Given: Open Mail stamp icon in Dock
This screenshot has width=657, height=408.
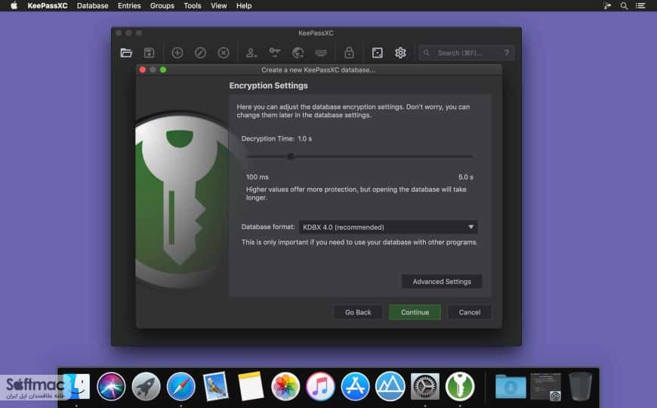Looking at the screenshot, I should 216,386.
